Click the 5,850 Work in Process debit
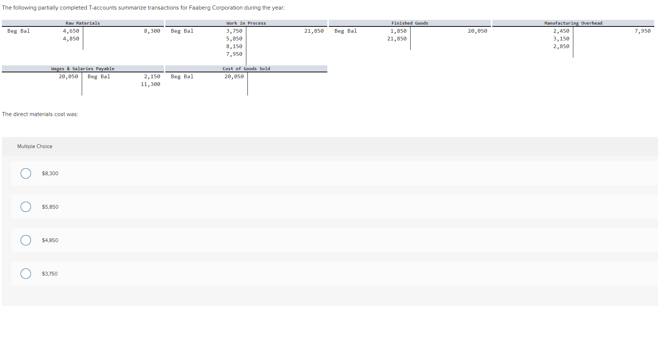Viewport: 658px width, 346px height. point(234,39)
